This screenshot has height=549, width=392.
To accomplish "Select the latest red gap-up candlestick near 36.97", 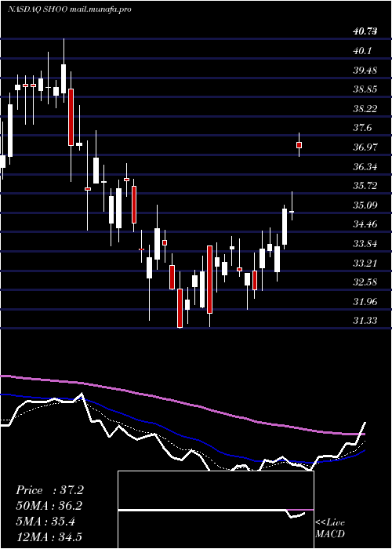I will click(299, 145).
